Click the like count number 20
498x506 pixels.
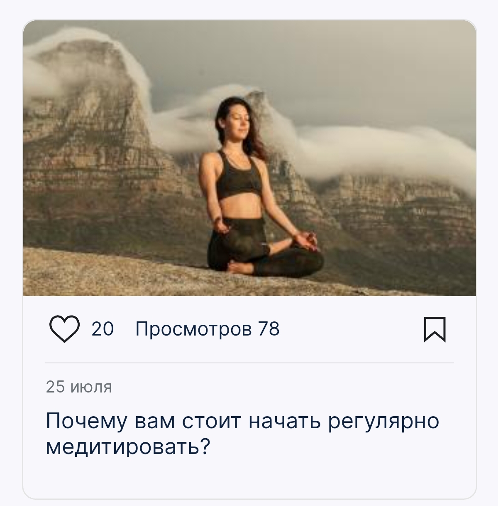103,329
